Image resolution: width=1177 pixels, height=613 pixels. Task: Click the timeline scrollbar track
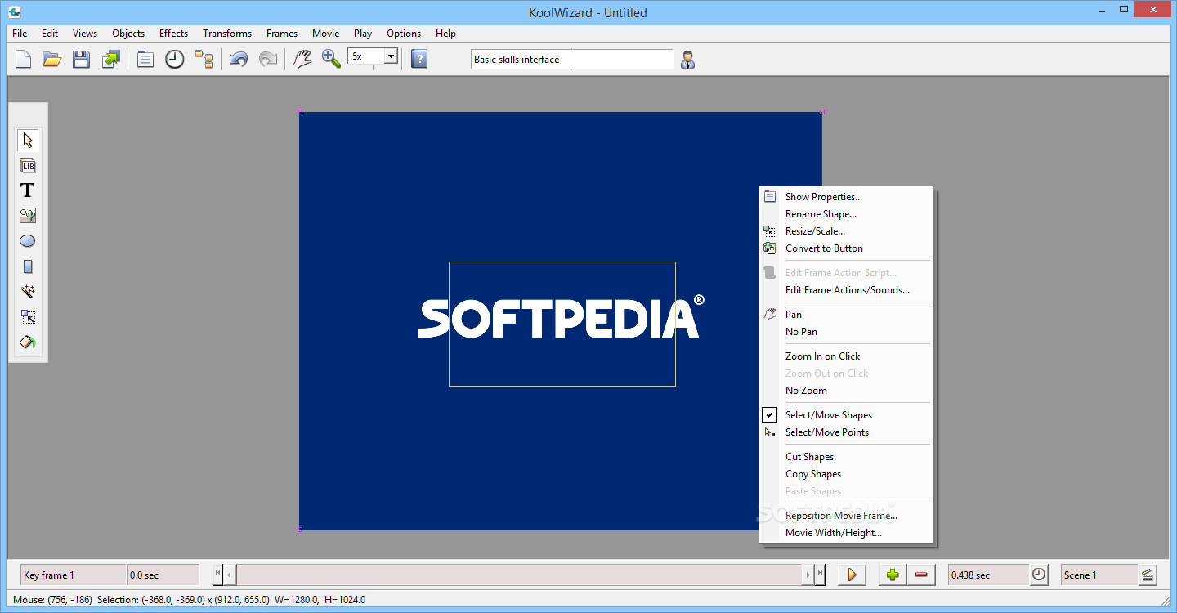pos(519,575)
